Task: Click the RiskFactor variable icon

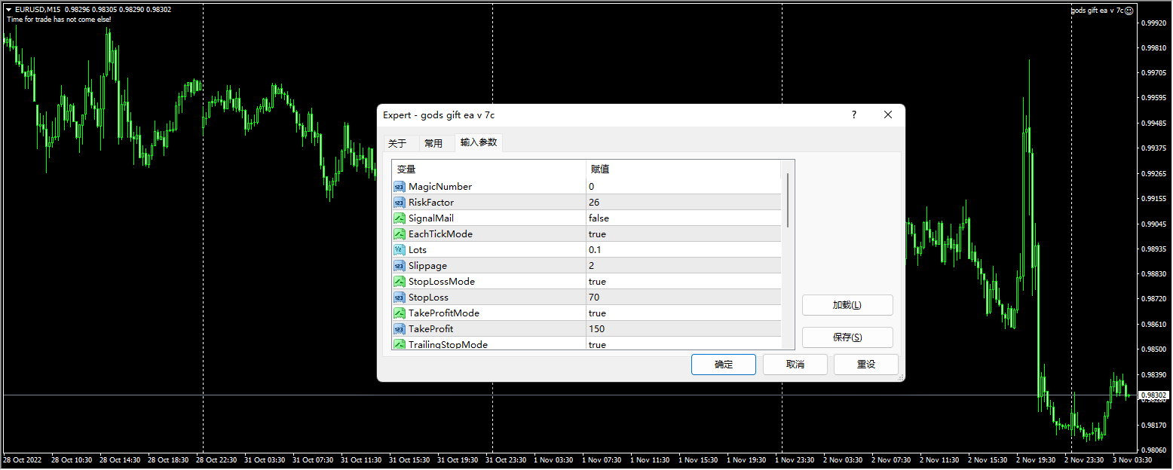Action: click(400, 202)
